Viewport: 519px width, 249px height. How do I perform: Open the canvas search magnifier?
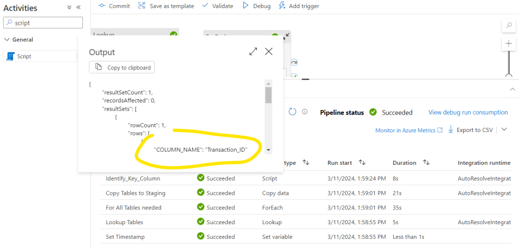coord(508,25)
